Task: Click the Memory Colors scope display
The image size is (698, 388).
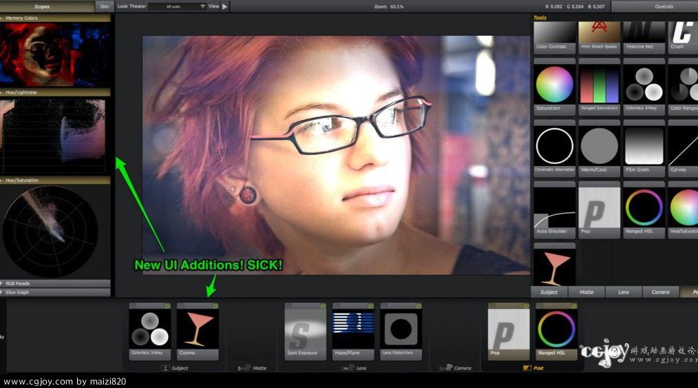Action: click(55, 55)
